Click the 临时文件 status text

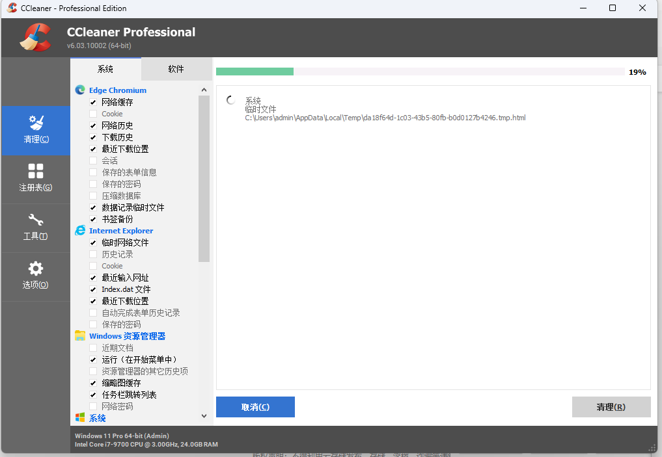point(260,109)
